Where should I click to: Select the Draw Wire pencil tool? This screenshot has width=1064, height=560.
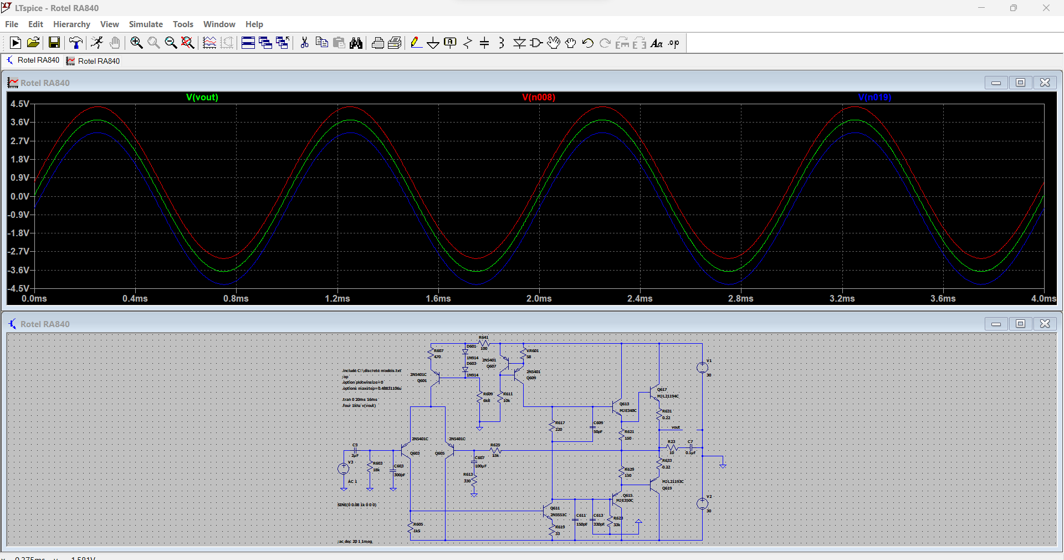pos(416,43)
